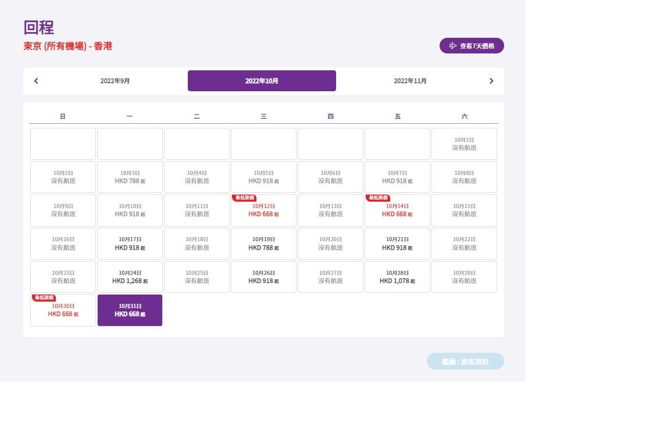Select October 5 fare HKD 918
646x430 pixels.
coord(263,177)
